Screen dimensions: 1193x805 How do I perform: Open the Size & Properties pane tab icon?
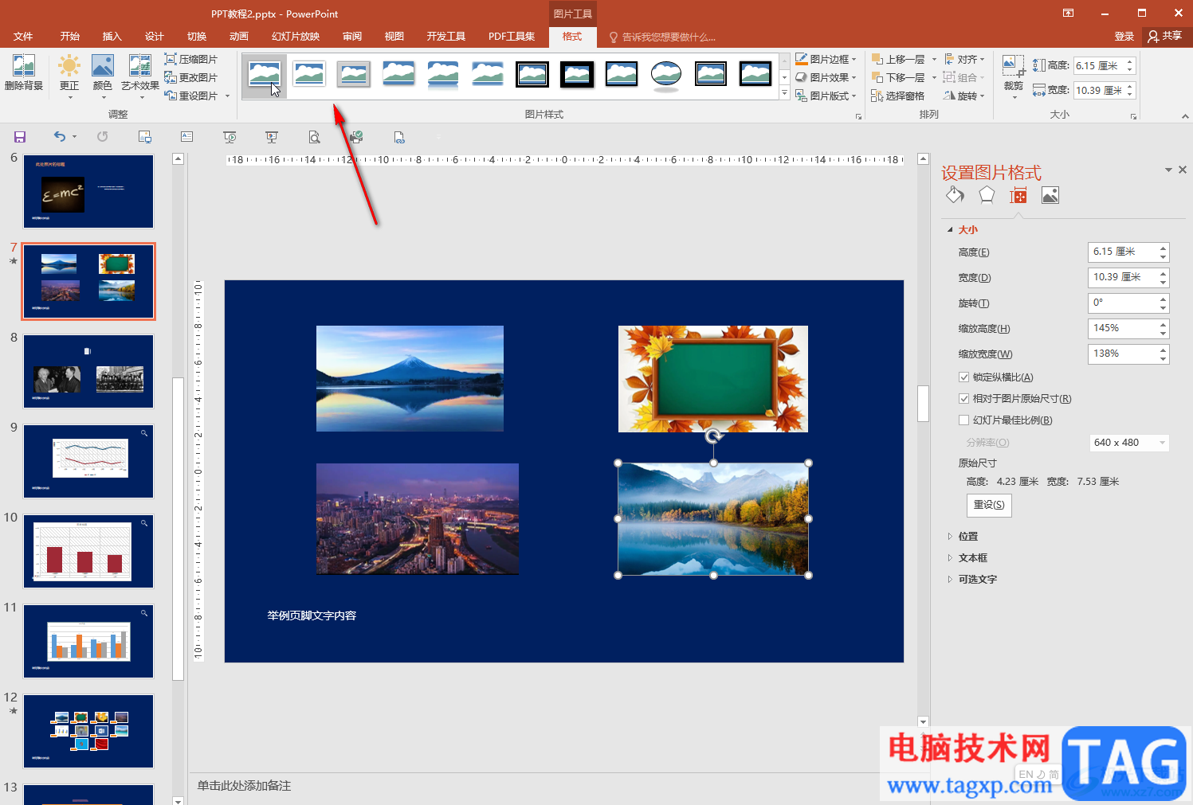click(x=1018, y=195)
